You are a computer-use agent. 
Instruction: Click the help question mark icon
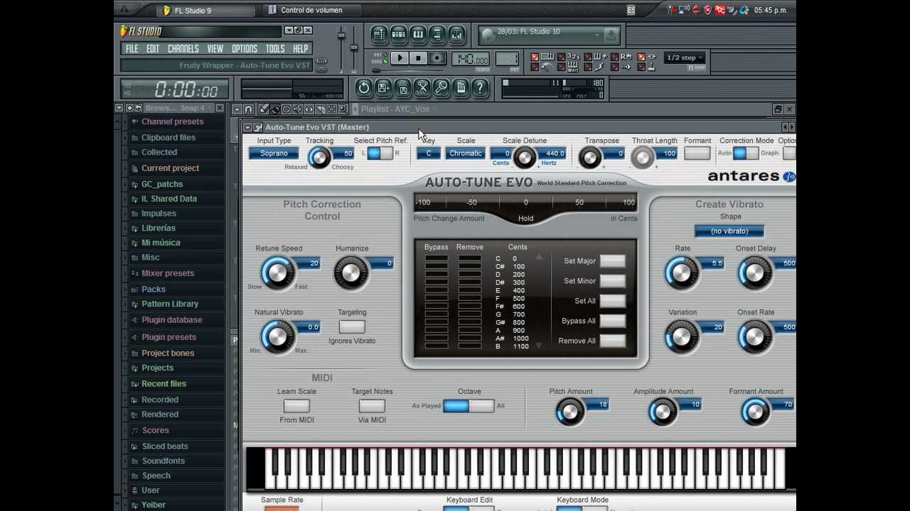point(480,88)
